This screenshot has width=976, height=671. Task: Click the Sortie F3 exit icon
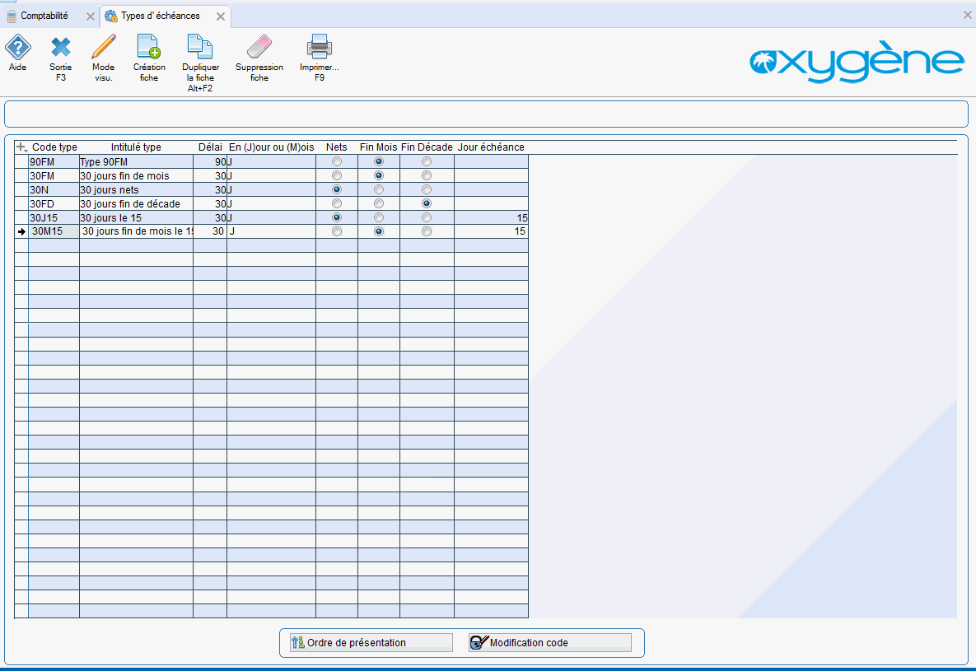(60, 48)
